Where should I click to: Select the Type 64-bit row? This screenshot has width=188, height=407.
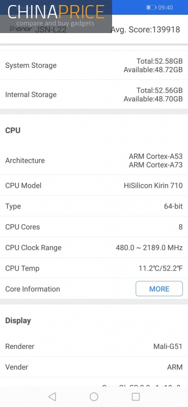point(94,206)
